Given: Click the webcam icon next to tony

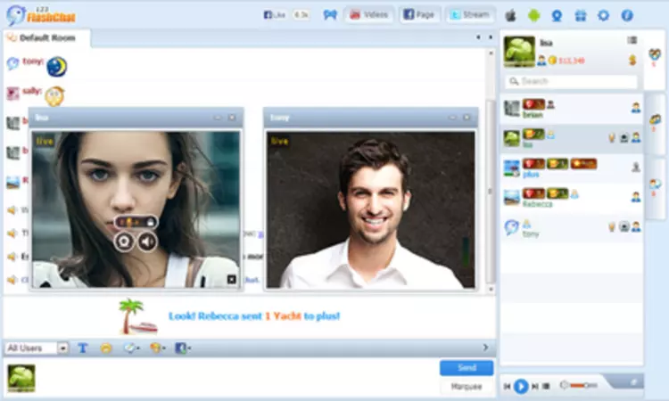Looking at the screenshot, I should (624, 226).
